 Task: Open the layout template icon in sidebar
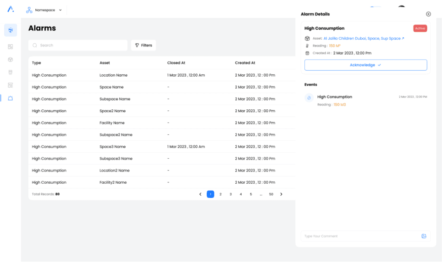click(10, 85)
